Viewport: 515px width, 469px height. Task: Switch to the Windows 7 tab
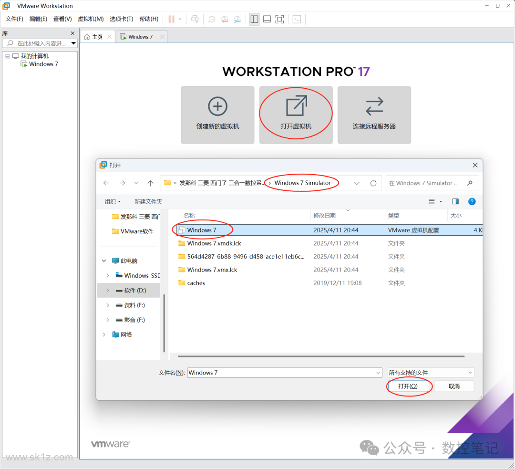[140, 37]
